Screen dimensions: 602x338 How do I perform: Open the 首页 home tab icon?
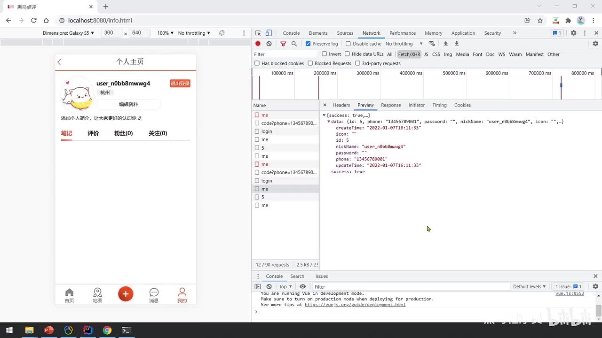(69, 295)
